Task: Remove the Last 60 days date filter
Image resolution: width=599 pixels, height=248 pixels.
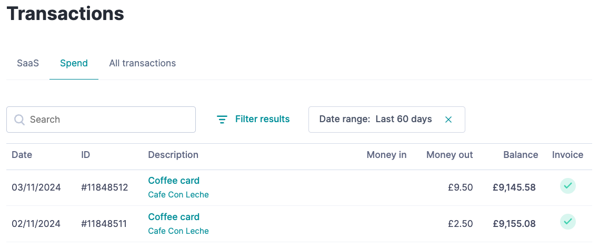Action: 448,120
